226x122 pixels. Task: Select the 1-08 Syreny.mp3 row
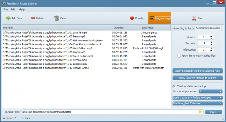(x=86, y=60)
